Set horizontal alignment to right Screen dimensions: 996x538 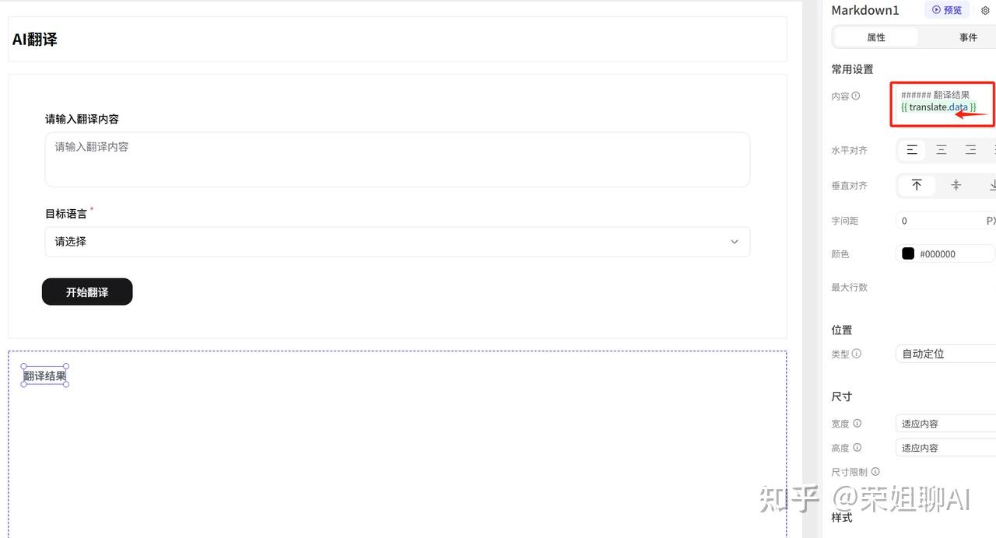[x=970, y=150]
